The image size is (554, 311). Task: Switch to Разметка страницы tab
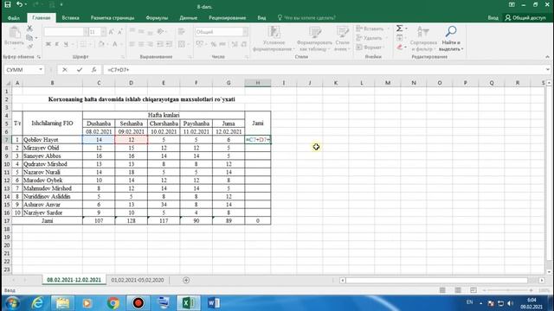pyautogui.click(x=113, y=17)
